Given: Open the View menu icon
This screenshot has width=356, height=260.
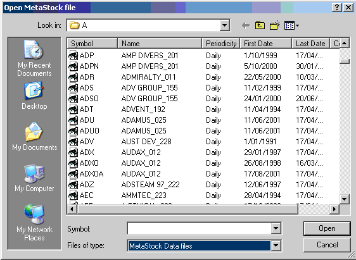Looking at the screenshot, I should [291, 25].
